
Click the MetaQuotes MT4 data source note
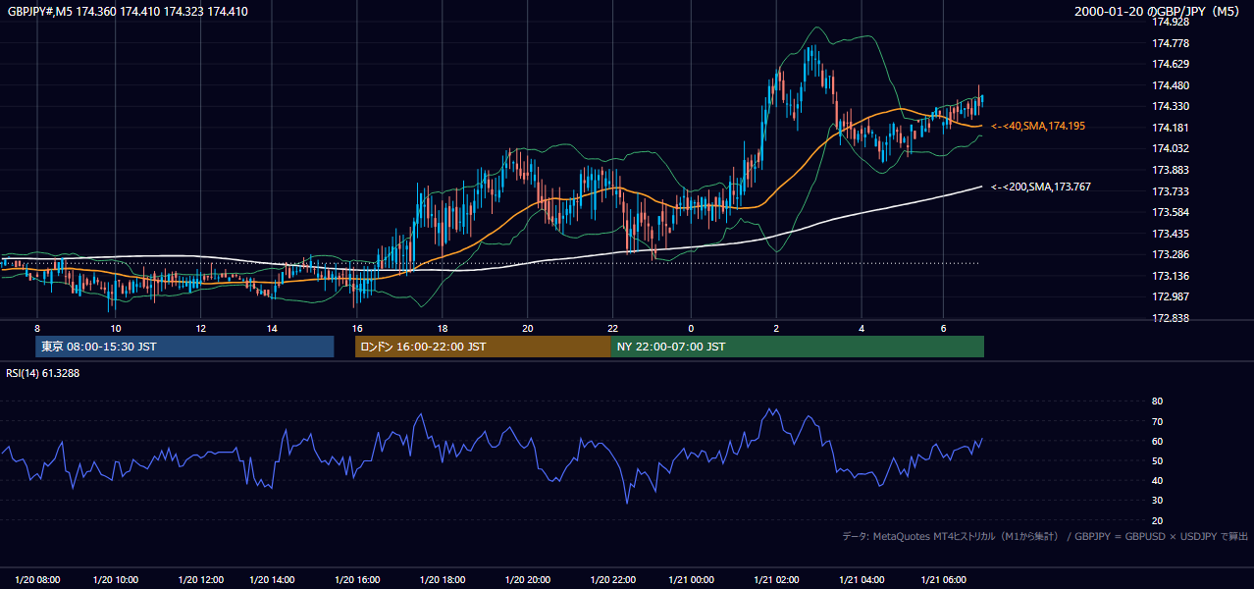(x=1045, y=536)
